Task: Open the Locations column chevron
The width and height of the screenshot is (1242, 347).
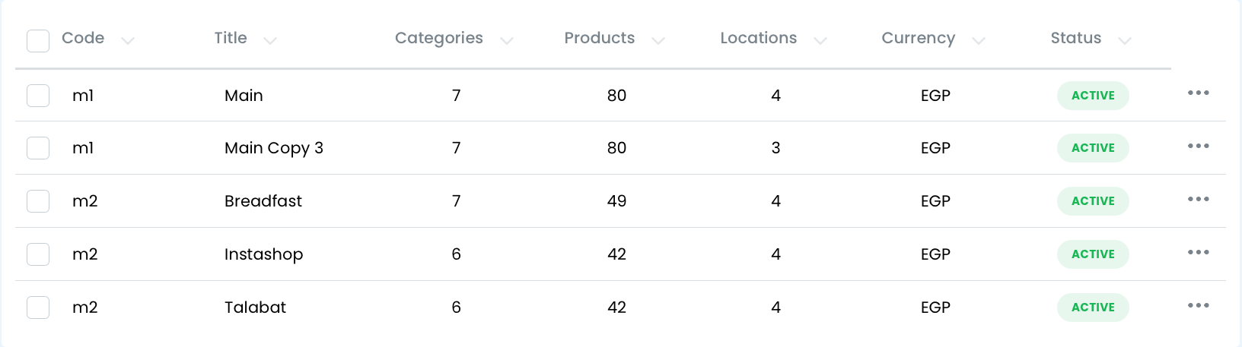Action: [820, 41]
